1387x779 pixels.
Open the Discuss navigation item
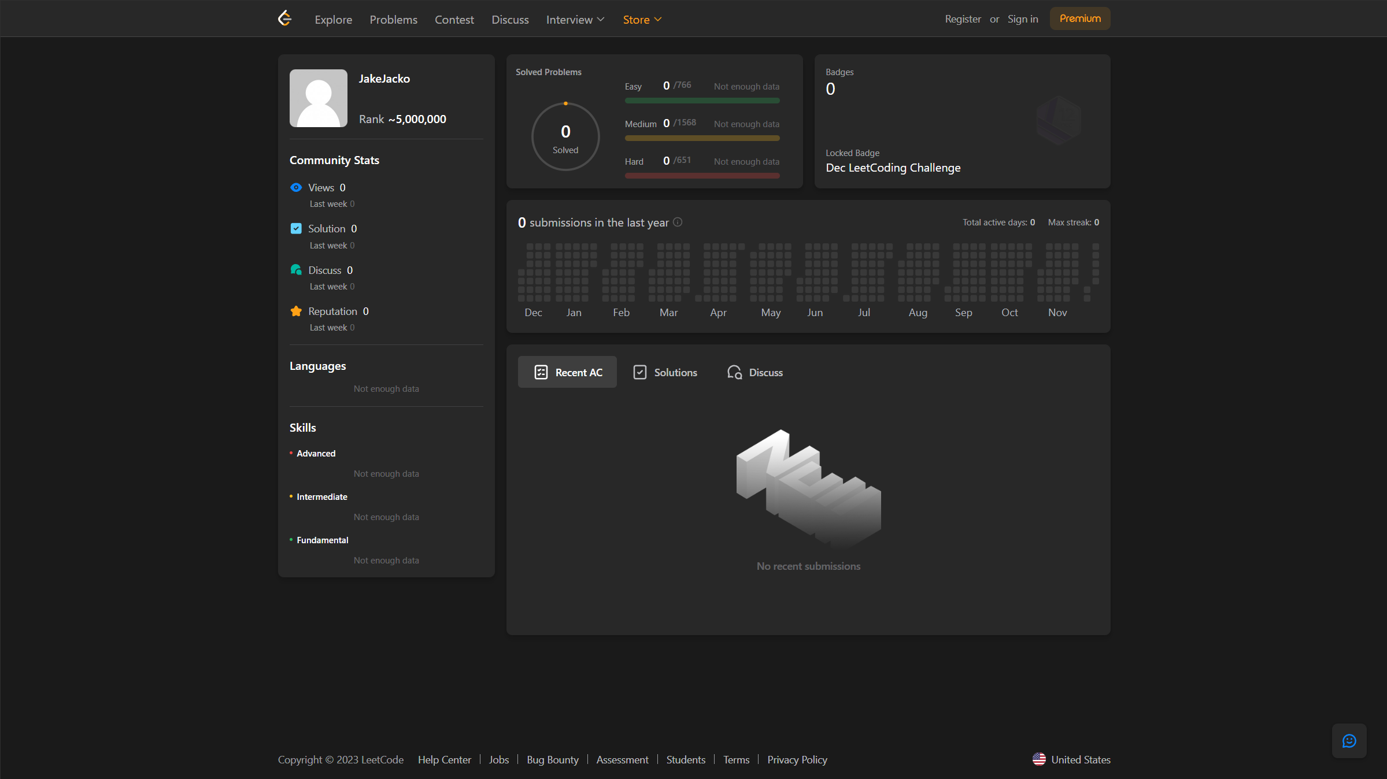point(511,20)
